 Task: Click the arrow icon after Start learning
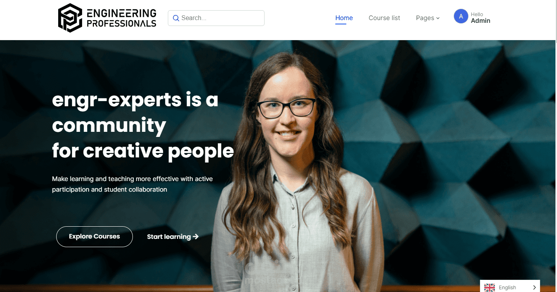pos(196,237)
